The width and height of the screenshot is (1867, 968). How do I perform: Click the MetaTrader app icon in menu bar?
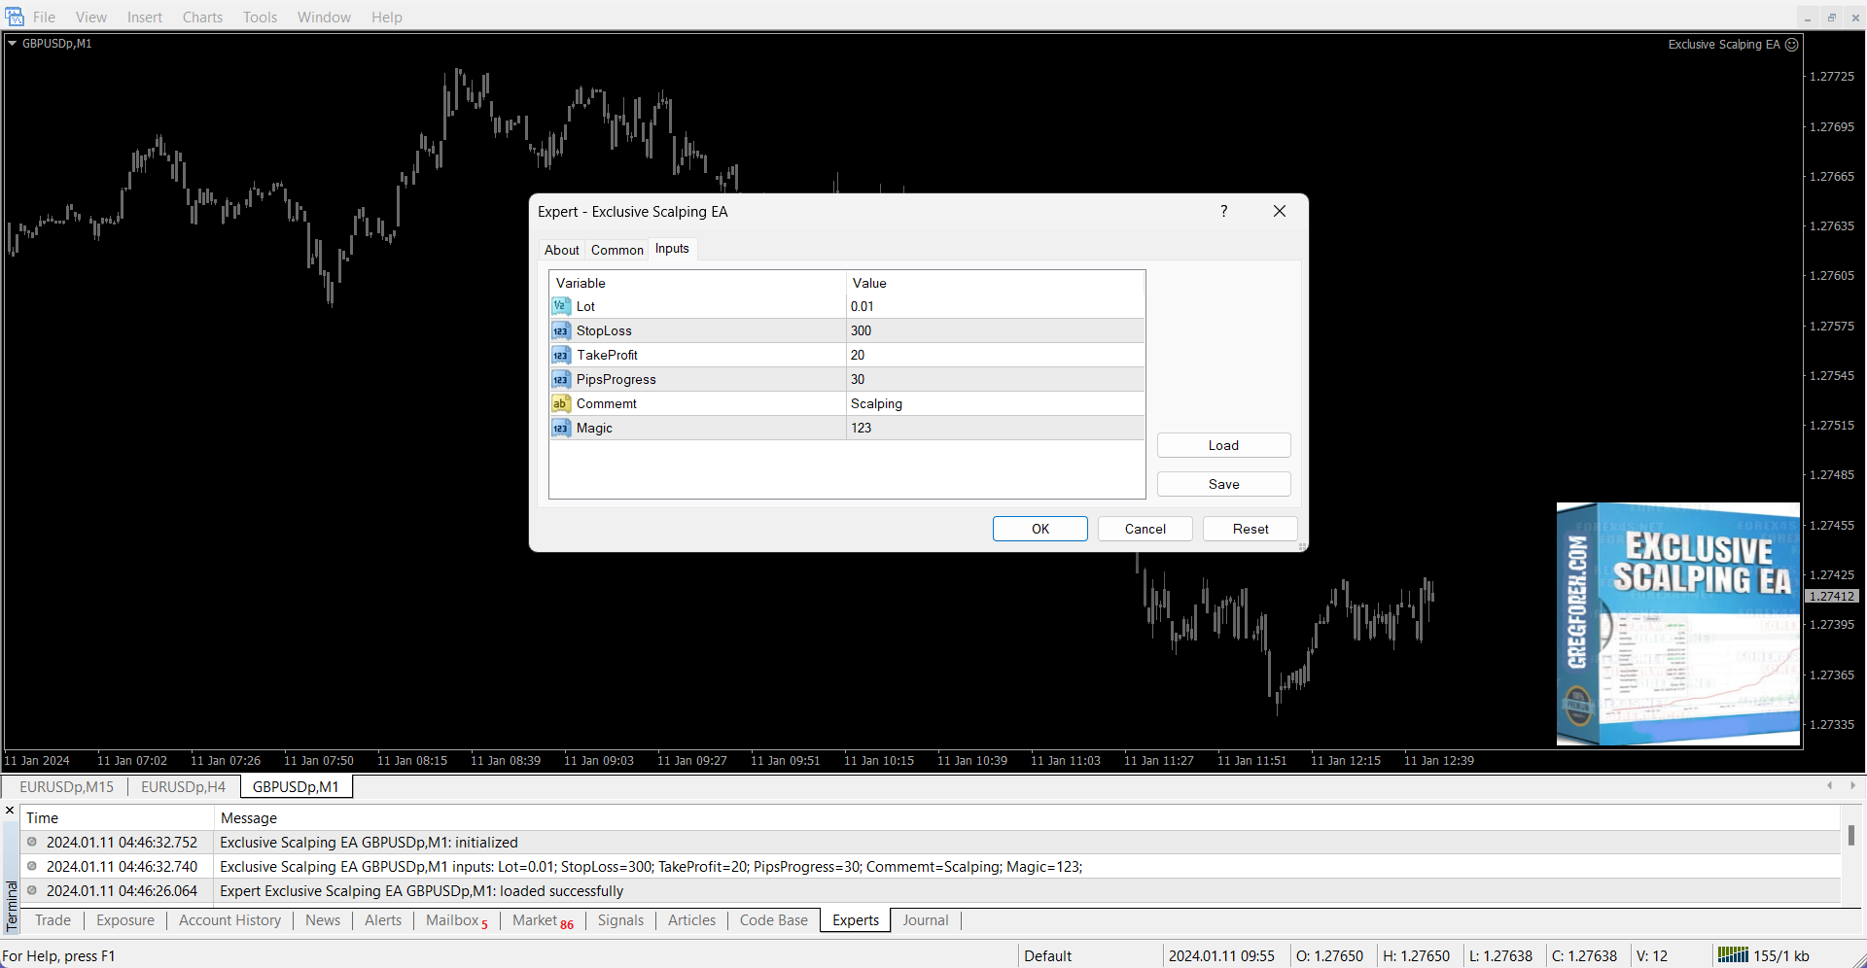15,17
